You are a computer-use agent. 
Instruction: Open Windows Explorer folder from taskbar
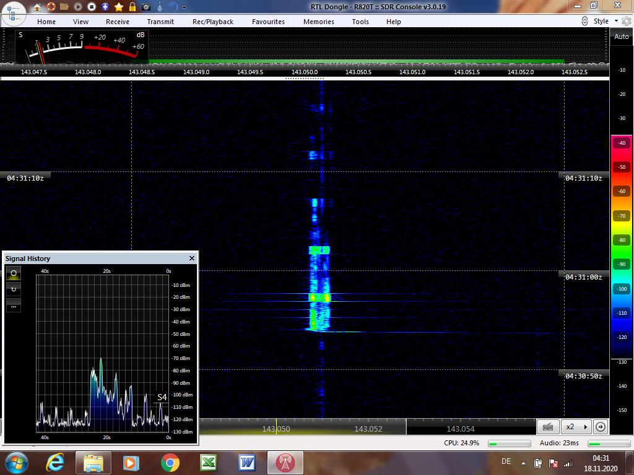(93, 463)
